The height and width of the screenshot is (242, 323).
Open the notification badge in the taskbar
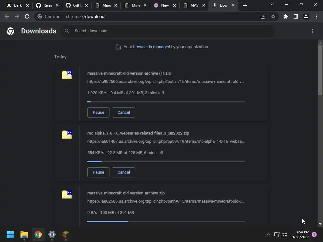click(x=314, y=234)
